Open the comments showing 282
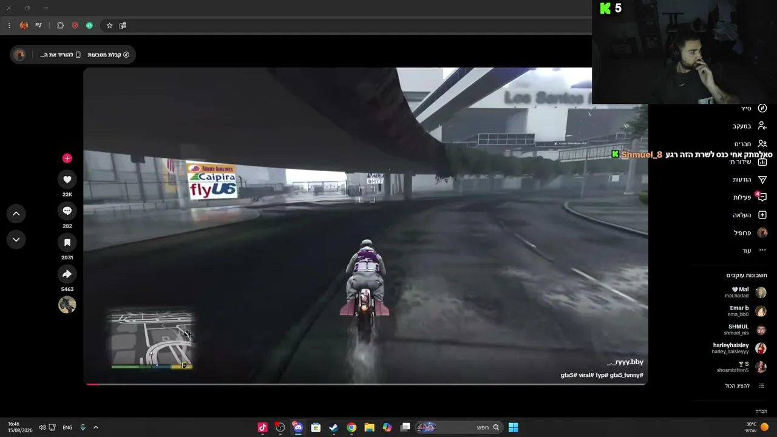The height and width of the screenshot is (437, 777). [x=67, y=211]
